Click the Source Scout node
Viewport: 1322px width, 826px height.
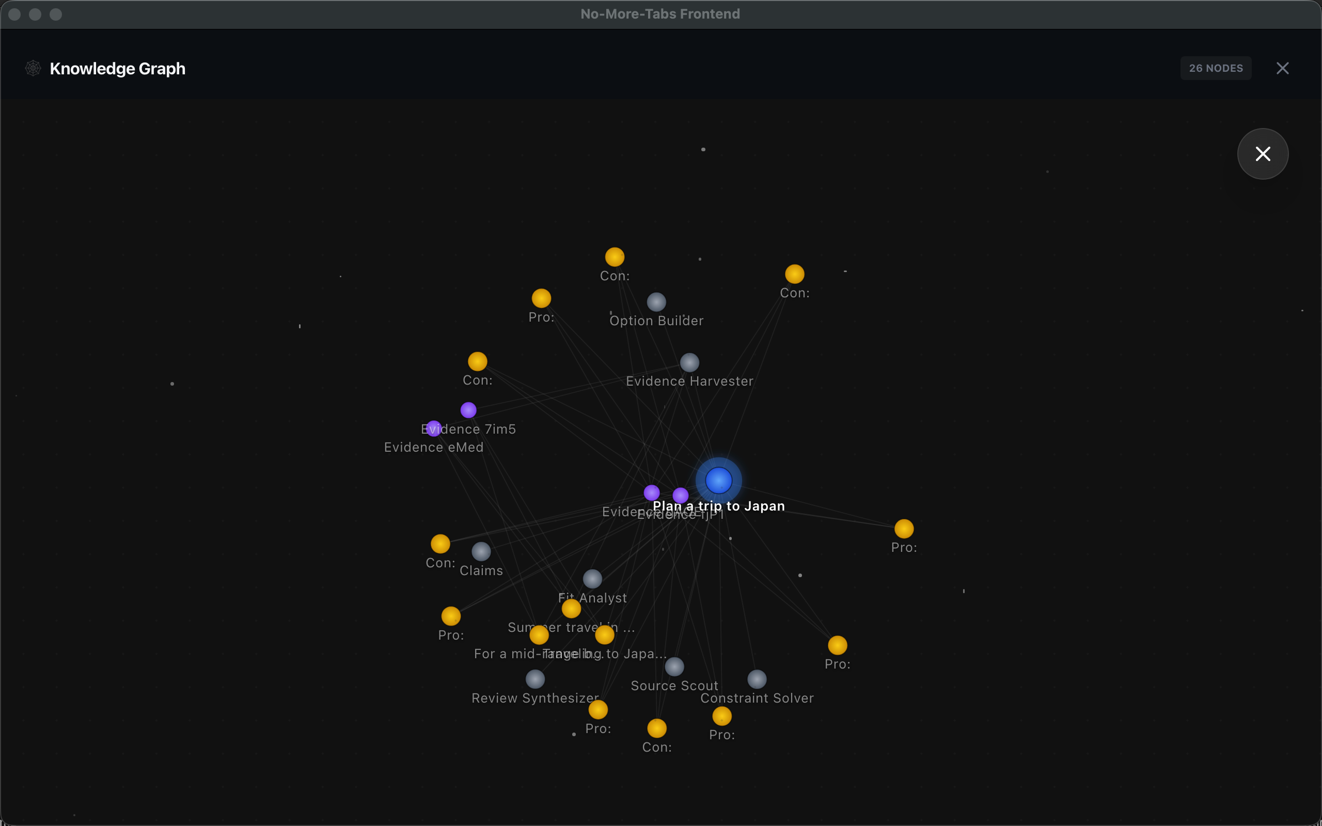pos(674,666)
